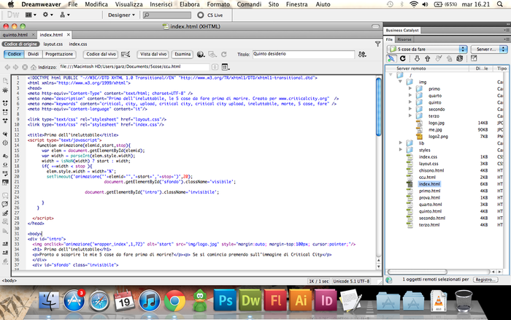
Task: Switch to Progettazione design view
Action: (59, 54)
